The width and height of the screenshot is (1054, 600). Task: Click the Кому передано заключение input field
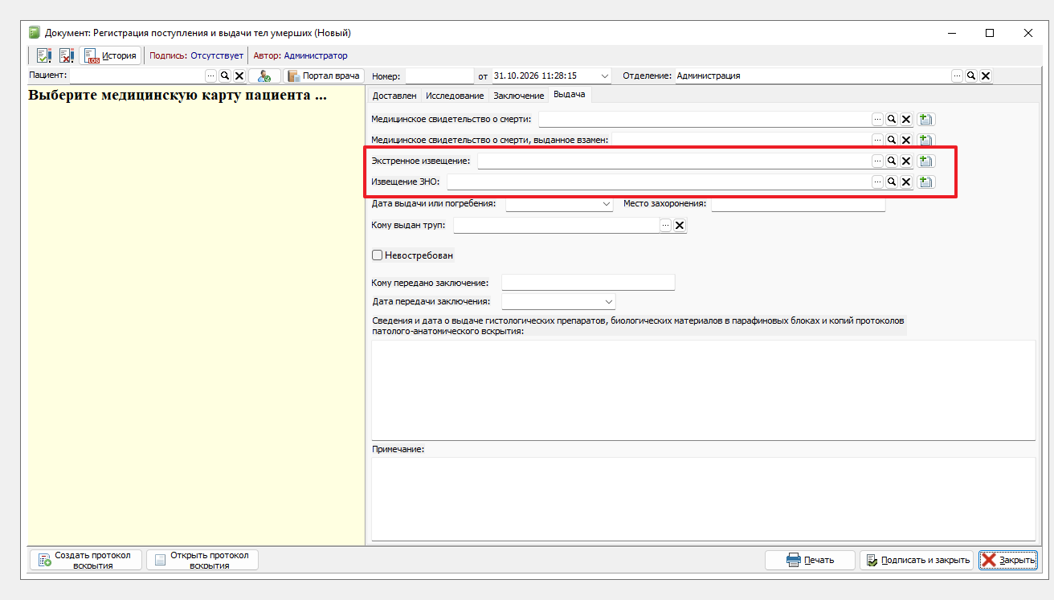tap(588, 283)
